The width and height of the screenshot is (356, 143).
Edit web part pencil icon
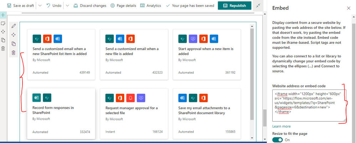tap(14, 26)
